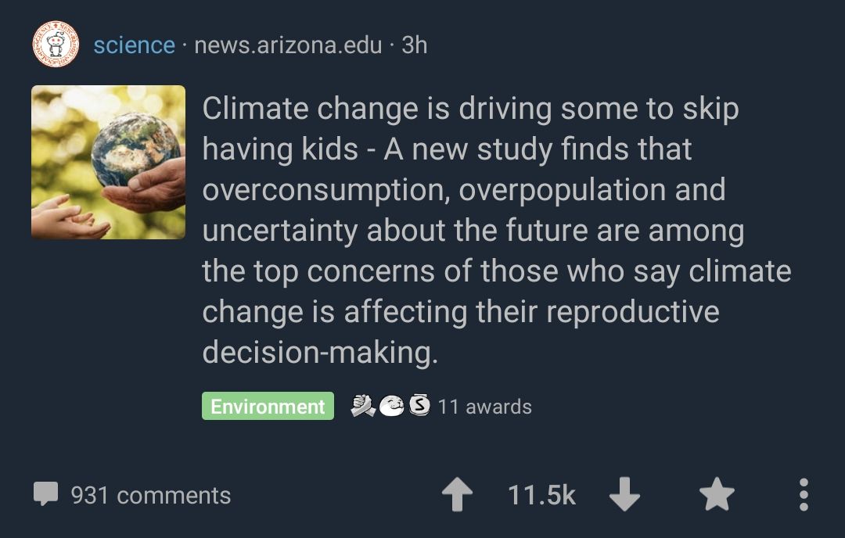Click the 11.5k vote score
This screenshot has height=538, width=845.
[541, 495]
